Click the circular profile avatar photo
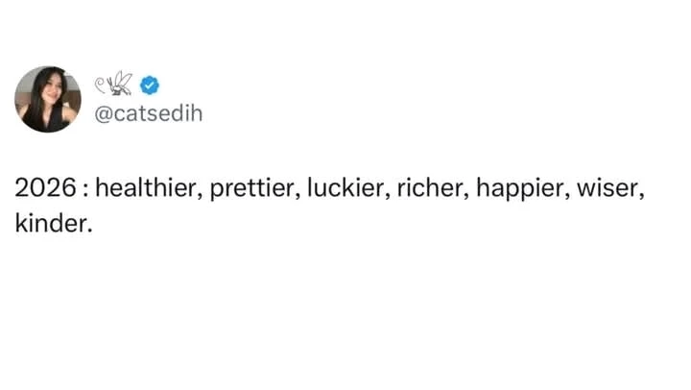 [47, 99]
